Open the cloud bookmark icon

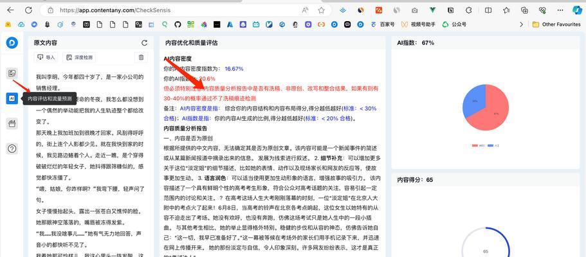21,24
